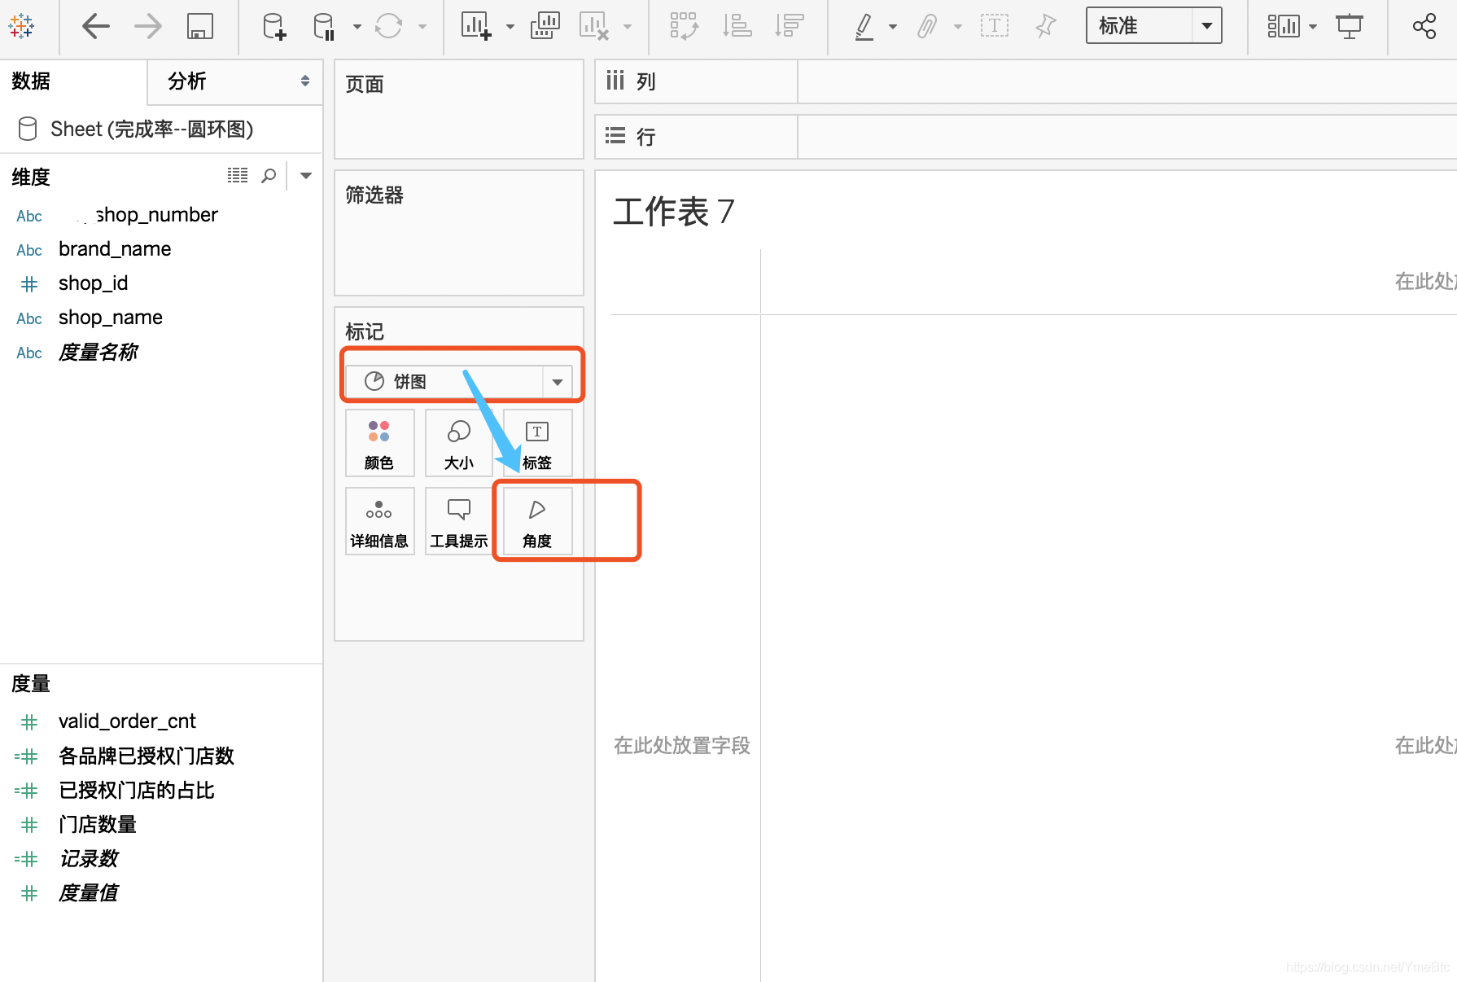Open the pause auto updates dropdown arrow
The height and width of the screenshot is (982, 1457).
point(357,27)
